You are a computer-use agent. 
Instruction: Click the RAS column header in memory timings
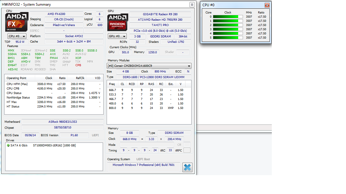tap(151, 84)
